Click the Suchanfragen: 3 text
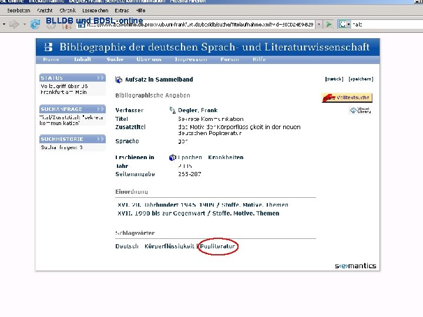423x317 pixels. pos(62,147)
